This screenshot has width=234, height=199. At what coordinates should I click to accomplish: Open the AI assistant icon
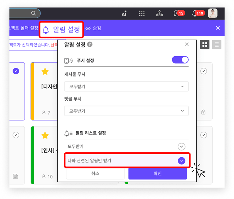coord(124,13)
